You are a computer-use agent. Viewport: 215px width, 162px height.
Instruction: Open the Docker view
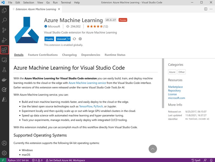(x=4, y=80)
